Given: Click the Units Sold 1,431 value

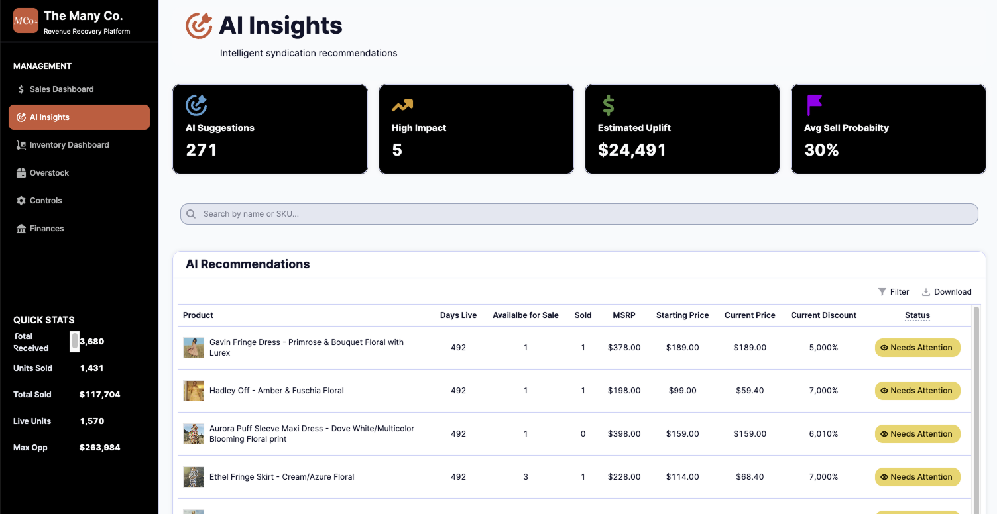Looking at the screenshot, I should click(x=91, y=368).
